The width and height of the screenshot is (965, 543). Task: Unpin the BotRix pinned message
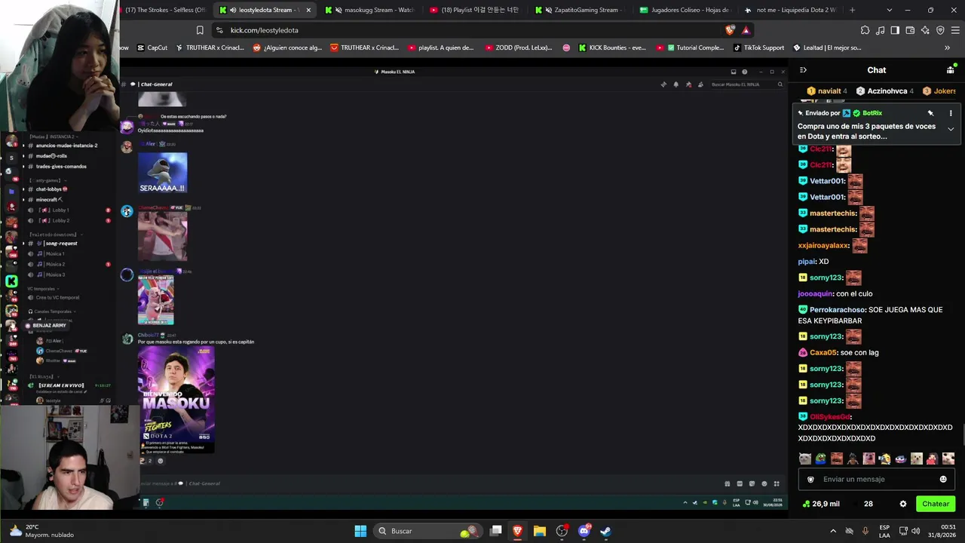[x=930, y=113]
